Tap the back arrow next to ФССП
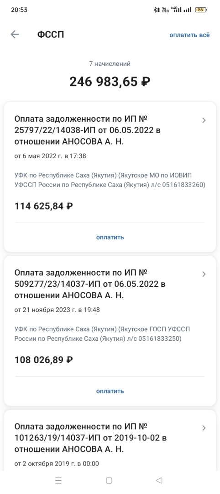Screen dimensions: 220x494 click(x=15, y=34)
